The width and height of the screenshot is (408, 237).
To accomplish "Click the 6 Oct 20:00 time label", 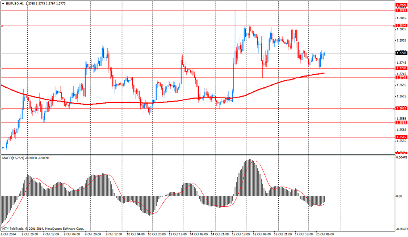I will 30,234.
